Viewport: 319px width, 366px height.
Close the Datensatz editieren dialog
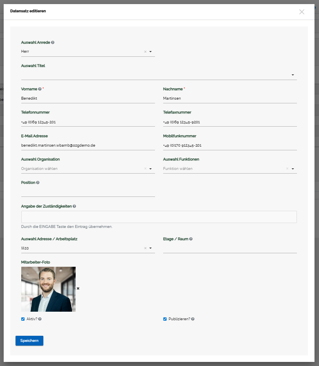[302, 12]
